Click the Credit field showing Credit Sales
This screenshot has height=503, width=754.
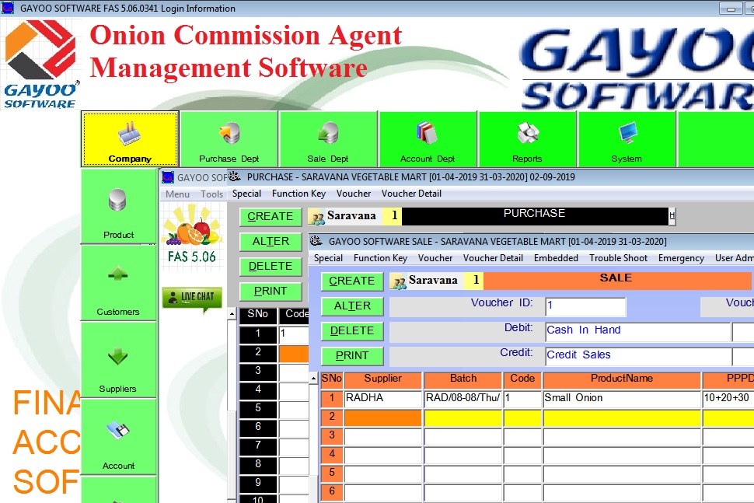click(637, 356)
